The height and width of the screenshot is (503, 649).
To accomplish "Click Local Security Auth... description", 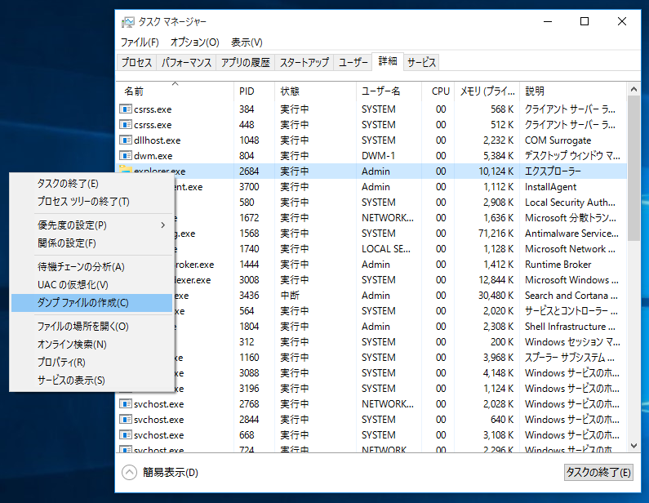I will [570, 203].
